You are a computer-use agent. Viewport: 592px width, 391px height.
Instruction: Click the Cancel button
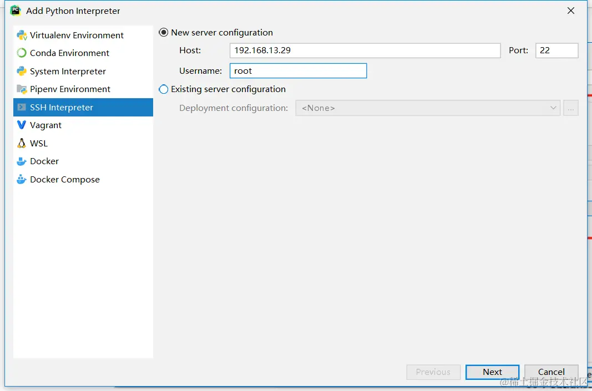click(551, 372)
